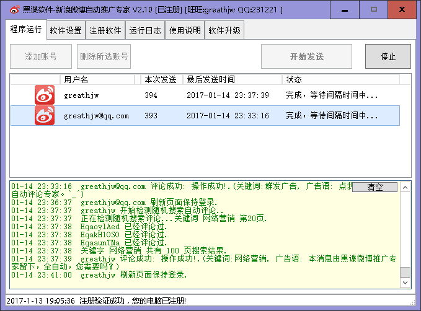Close the application window
Screen dimensions: 421x311
click(402, 10)
